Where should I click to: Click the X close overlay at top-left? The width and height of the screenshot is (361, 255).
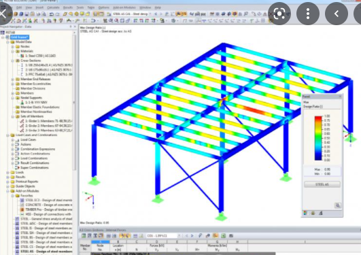[3, 14]
